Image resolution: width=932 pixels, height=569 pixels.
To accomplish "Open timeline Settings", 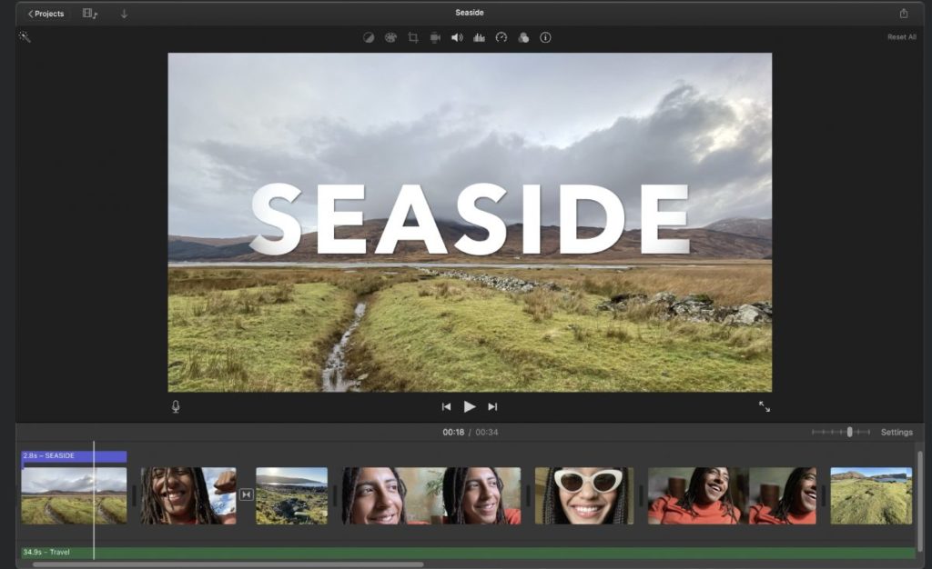I will pos(897,432).
